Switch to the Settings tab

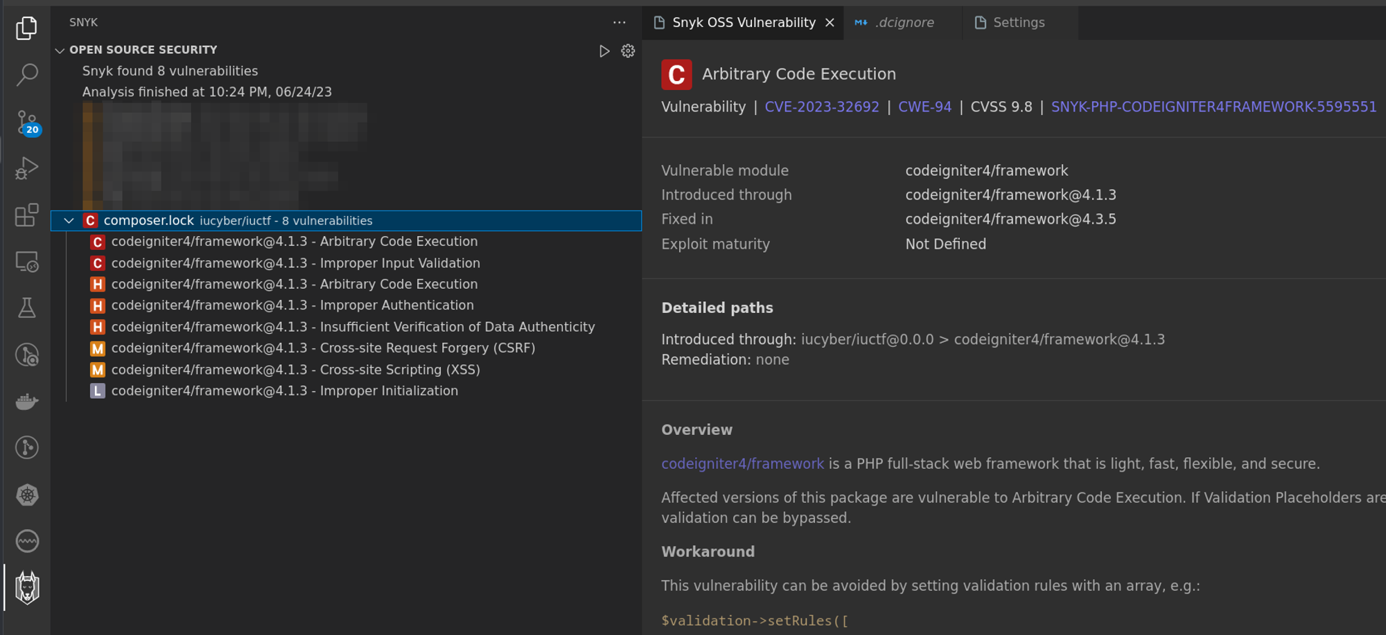[1019, 23]
